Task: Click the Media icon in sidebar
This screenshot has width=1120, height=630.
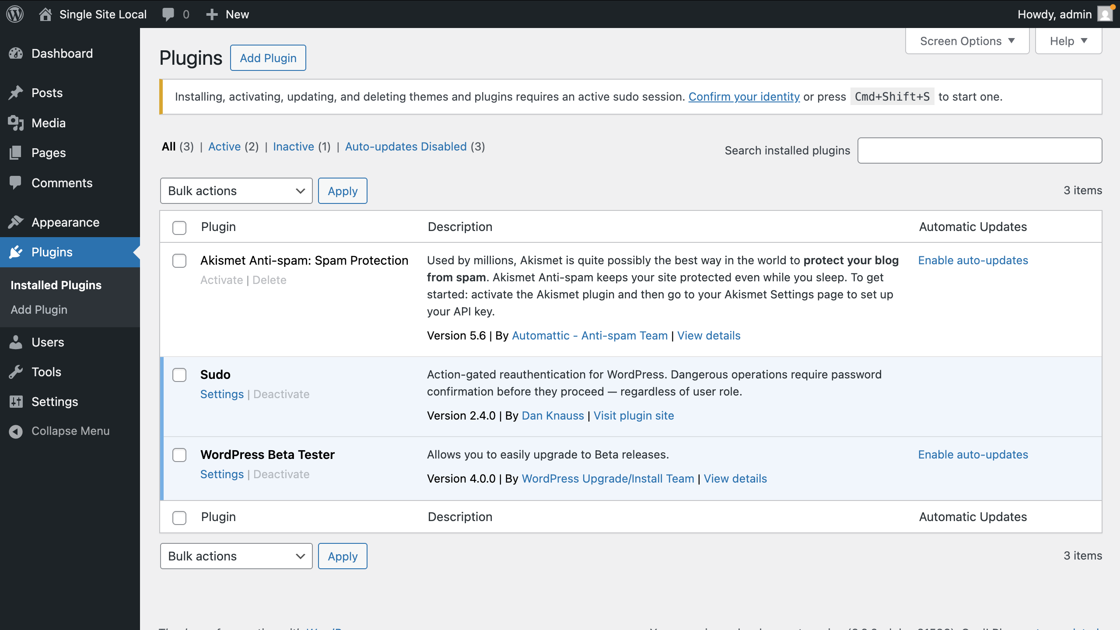Action: tap(16, 123)
